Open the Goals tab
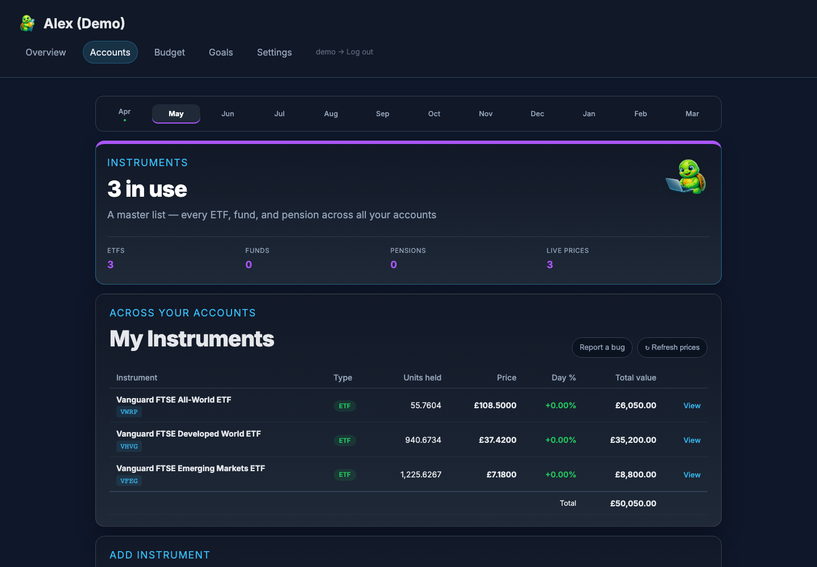Viewport: 817px width, 567px height. tap(221, 52)
